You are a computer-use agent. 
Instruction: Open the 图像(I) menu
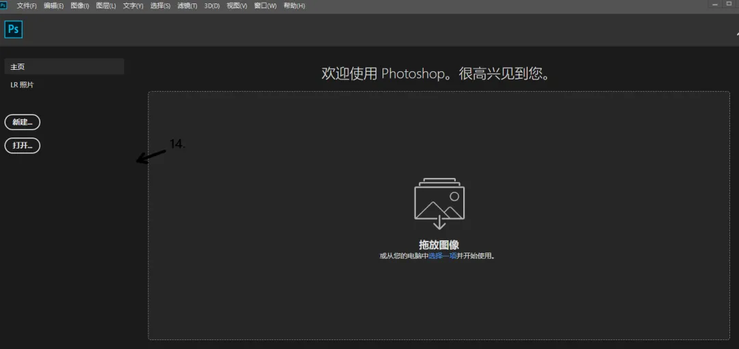click(x=79, y=5)
